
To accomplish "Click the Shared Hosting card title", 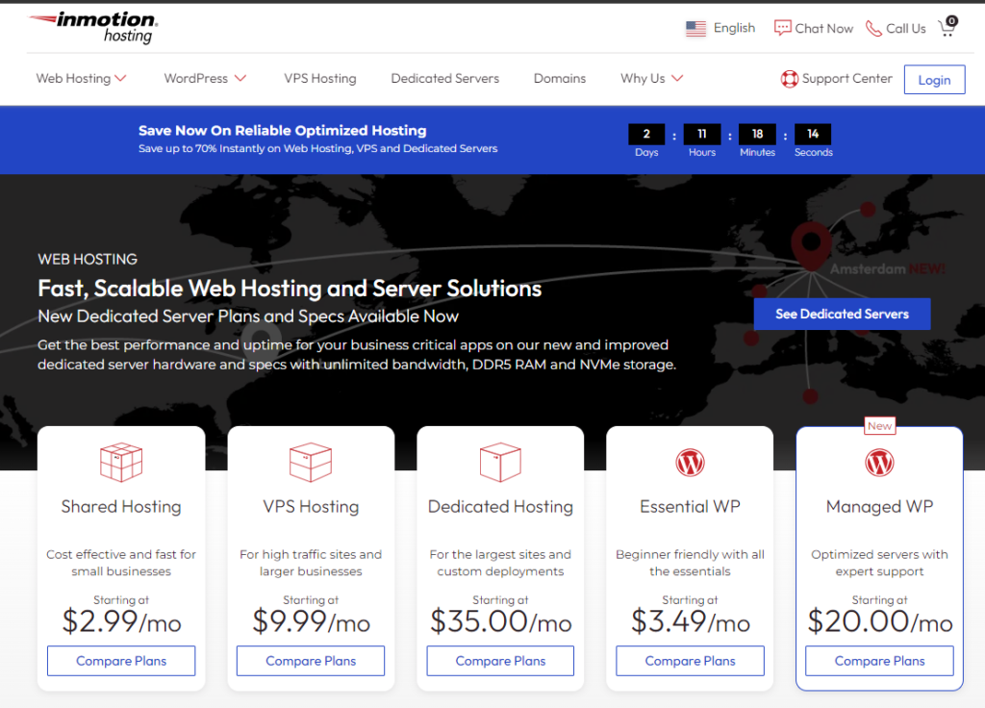I will click(121, 506).
